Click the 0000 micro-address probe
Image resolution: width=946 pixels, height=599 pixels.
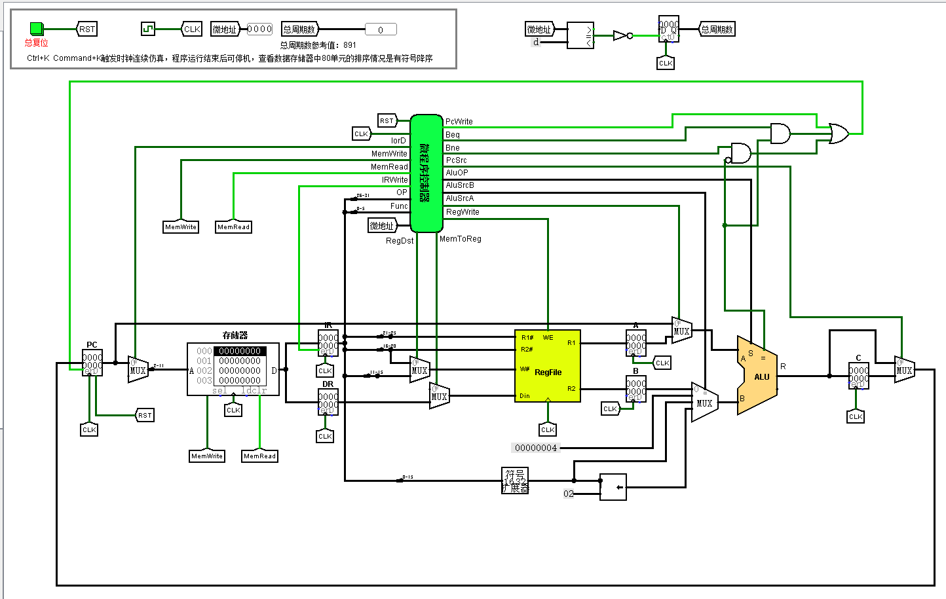259,29
